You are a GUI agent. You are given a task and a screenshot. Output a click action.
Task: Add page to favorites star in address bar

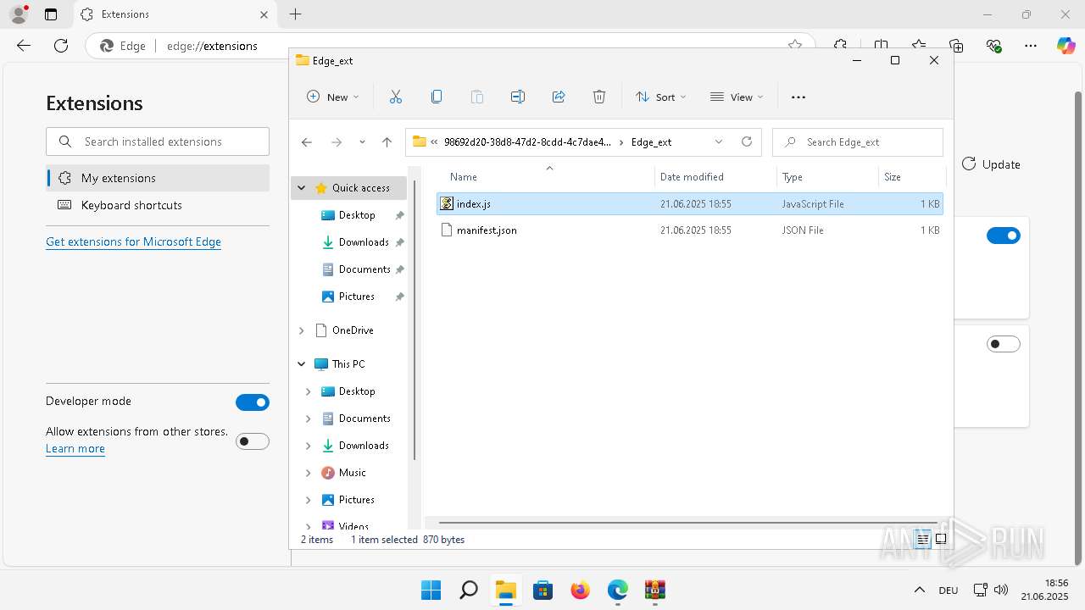pyautogui.click(x=795, y=46)
